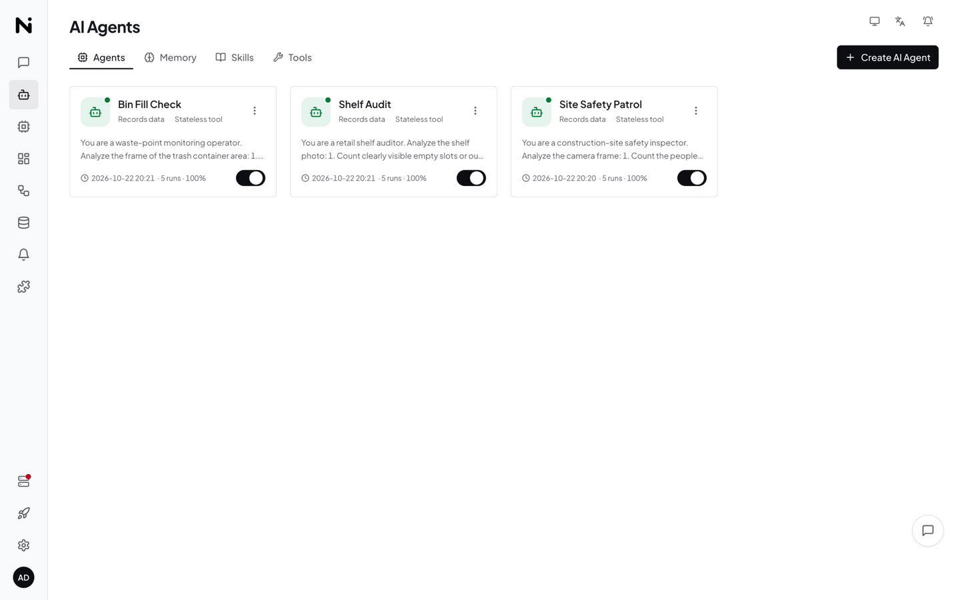
Task: Open the server icon with red dot
Action: pyautogui.click(x=23, y=481)
